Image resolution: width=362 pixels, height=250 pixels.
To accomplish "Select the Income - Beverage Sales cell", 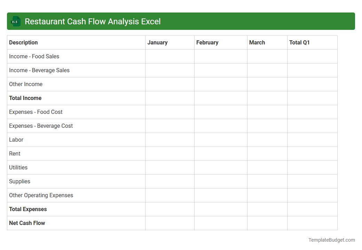I will (x=39, y=70).
